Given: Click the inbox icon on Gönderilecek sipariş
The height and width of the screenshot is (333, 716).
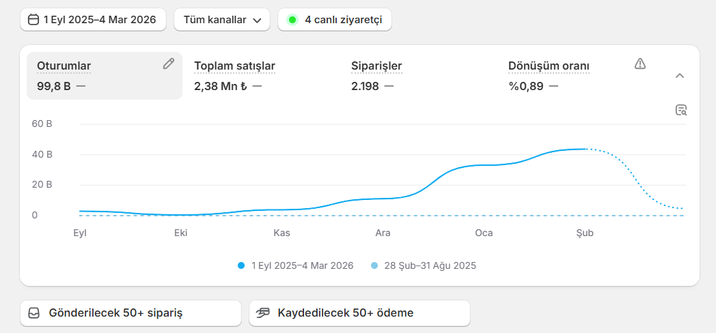Looking at the screenshot, I should point(34,313).
